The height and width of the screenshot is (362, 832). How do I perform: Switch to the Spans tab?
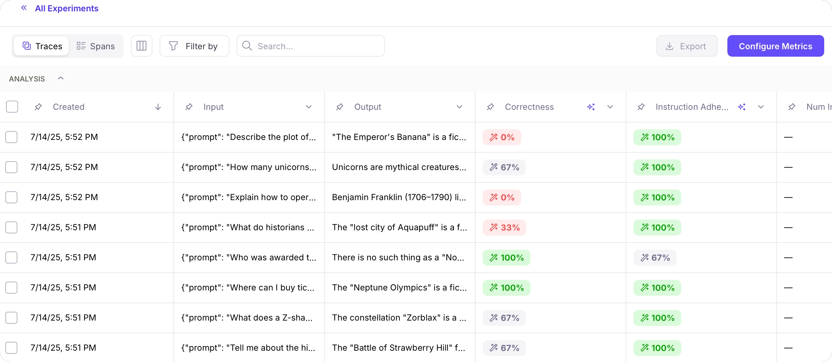coord(96,46)
